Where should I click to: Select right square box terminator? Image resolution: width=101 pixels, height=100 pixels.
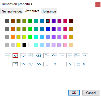[46, 64]
